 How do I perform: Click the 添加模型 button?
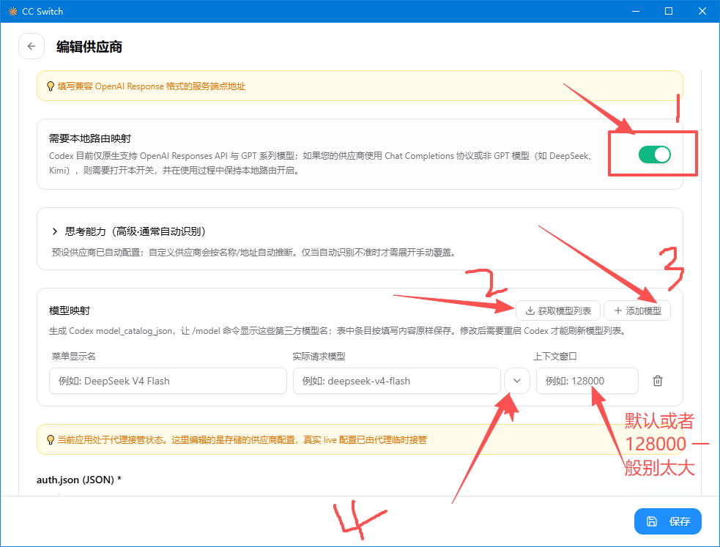coord(637,310)
